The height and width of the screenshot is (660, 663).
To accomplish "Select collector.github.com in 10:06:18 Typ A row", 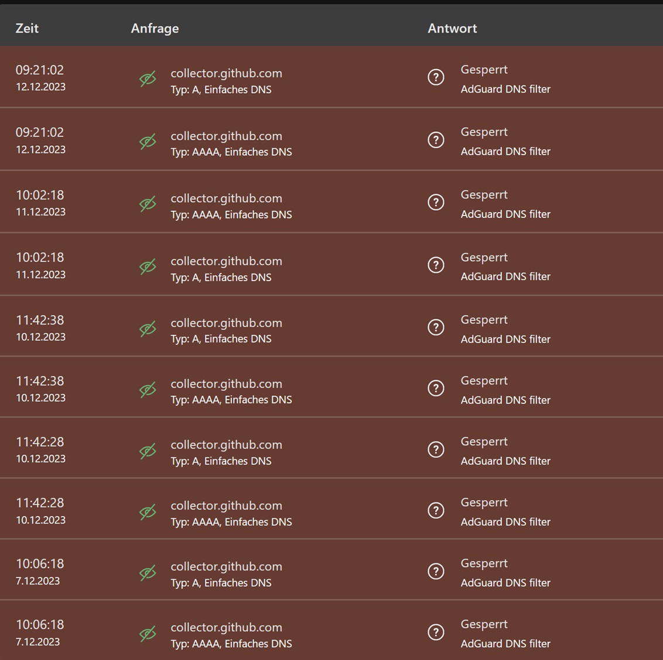I will coord(226,566).
